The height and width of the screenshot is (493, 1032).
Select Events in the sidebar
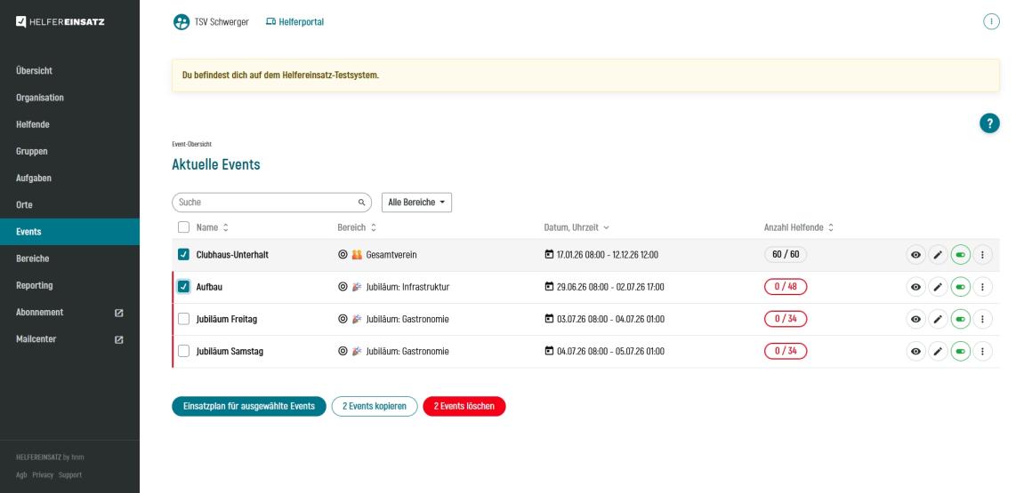click(69, 231)
